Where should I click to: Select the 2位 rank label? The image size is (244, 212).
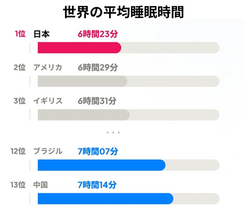[19, 67]
